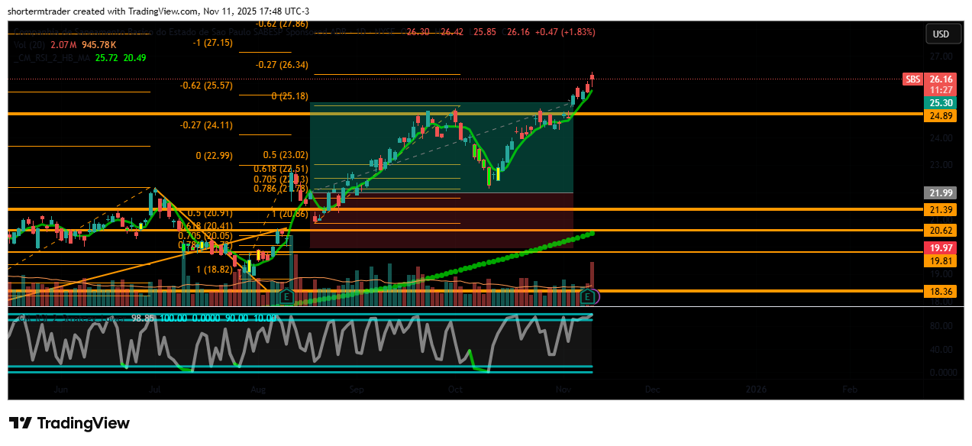Click the gray 21.99 price label
The height and width of the screenshot is (446, 972).
click(x=941, y=193)
